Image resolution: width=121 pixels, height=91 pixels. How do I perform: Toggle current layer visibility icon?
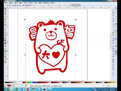[22, 86]
